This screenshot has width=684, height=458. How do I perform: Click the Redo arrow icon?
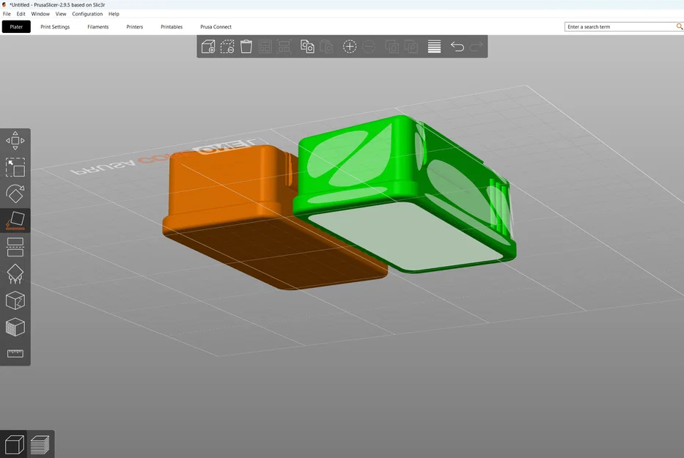pos(477,46)
